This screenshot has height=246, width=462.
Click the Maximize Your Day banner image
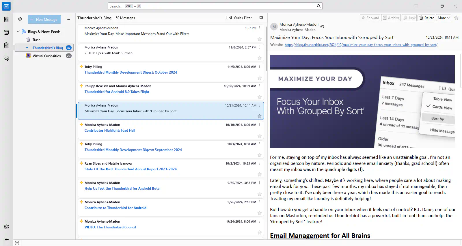click(362, 101)
